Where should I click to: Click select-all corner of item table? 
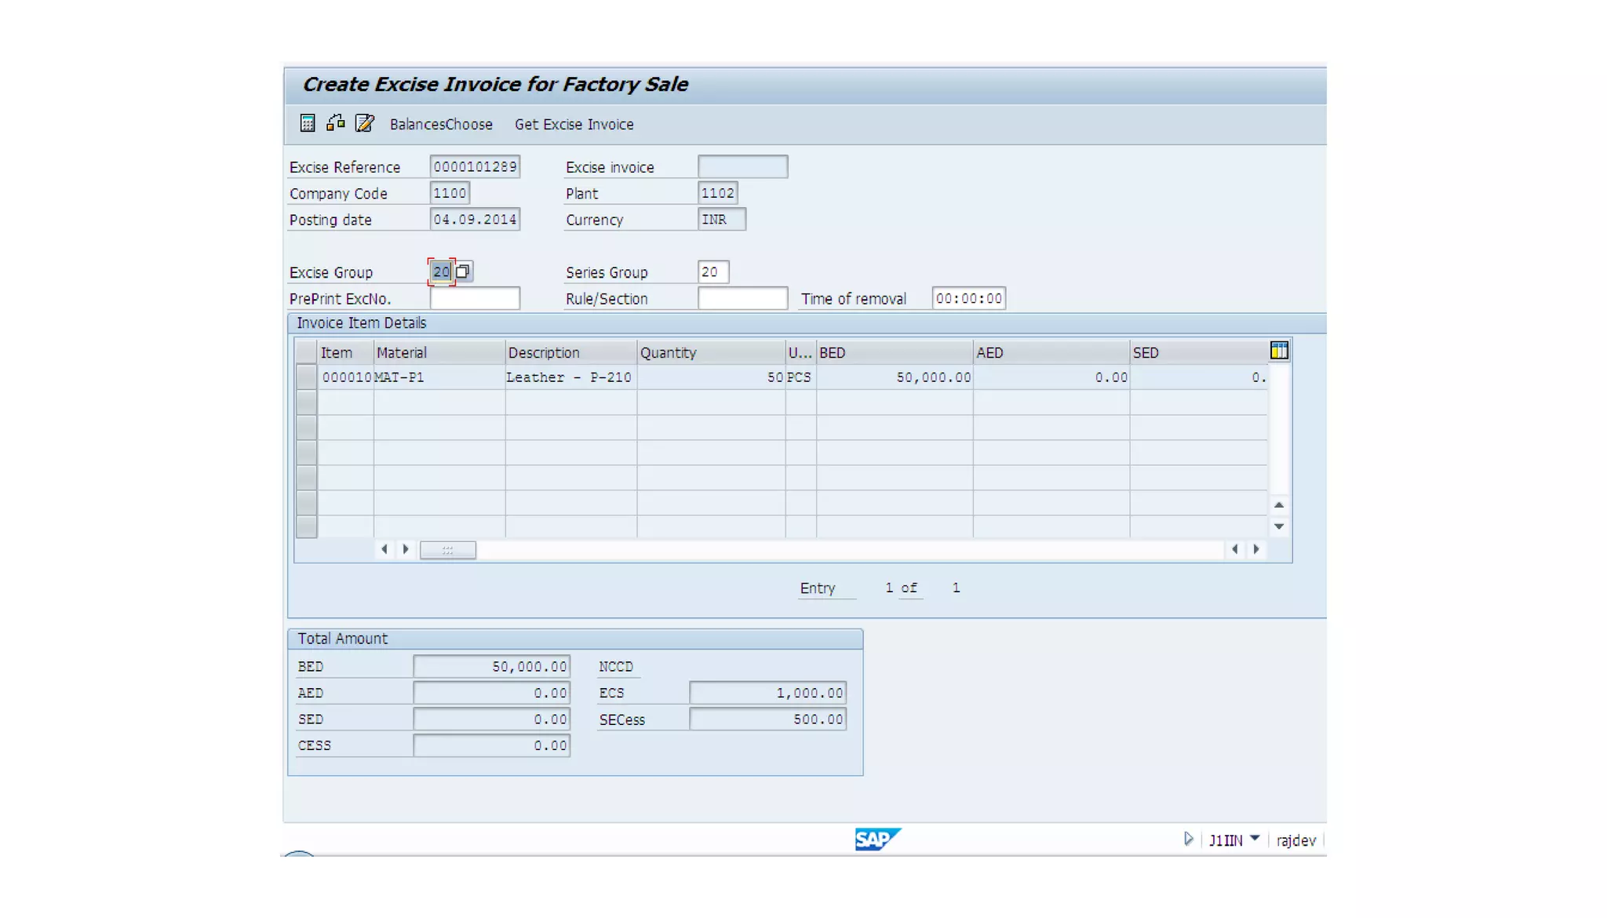[x=306, y=352]
